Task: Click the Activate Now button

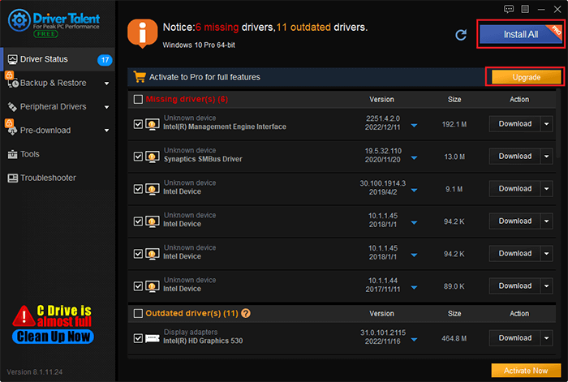Action: pyautogui.click(x=526, y=371)
